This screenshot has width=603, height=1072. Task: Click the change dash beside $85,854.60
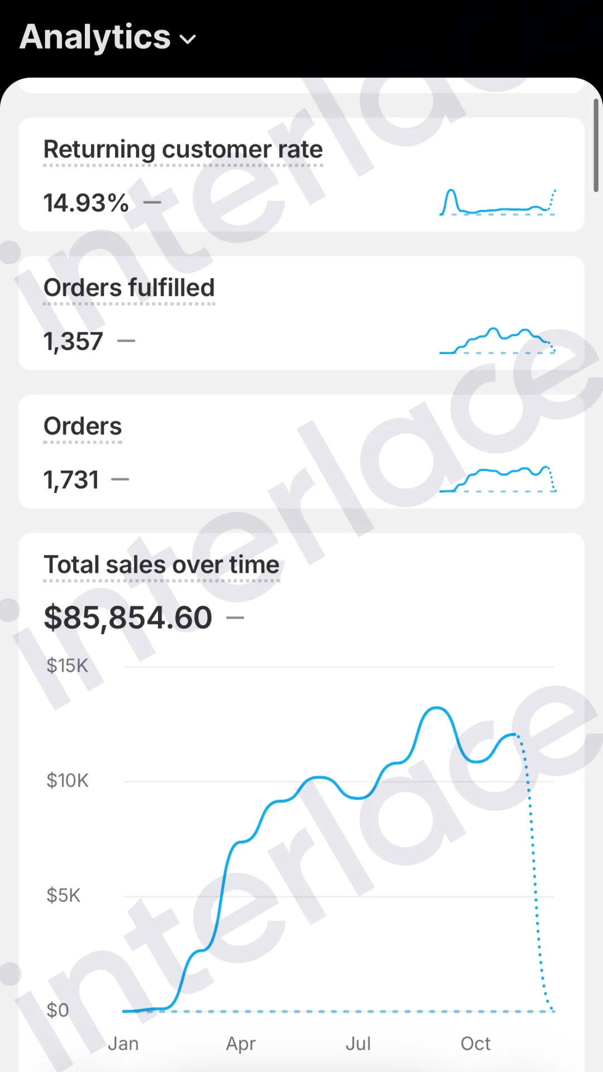[235, 618]
